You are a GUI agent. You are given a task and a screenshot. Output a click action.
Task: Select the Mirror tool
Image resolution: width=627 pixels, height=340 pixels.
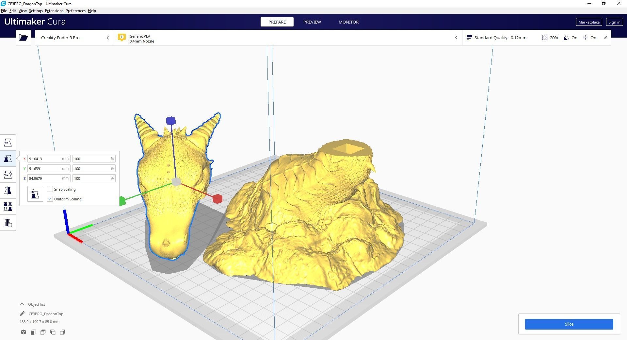(8, 191)
